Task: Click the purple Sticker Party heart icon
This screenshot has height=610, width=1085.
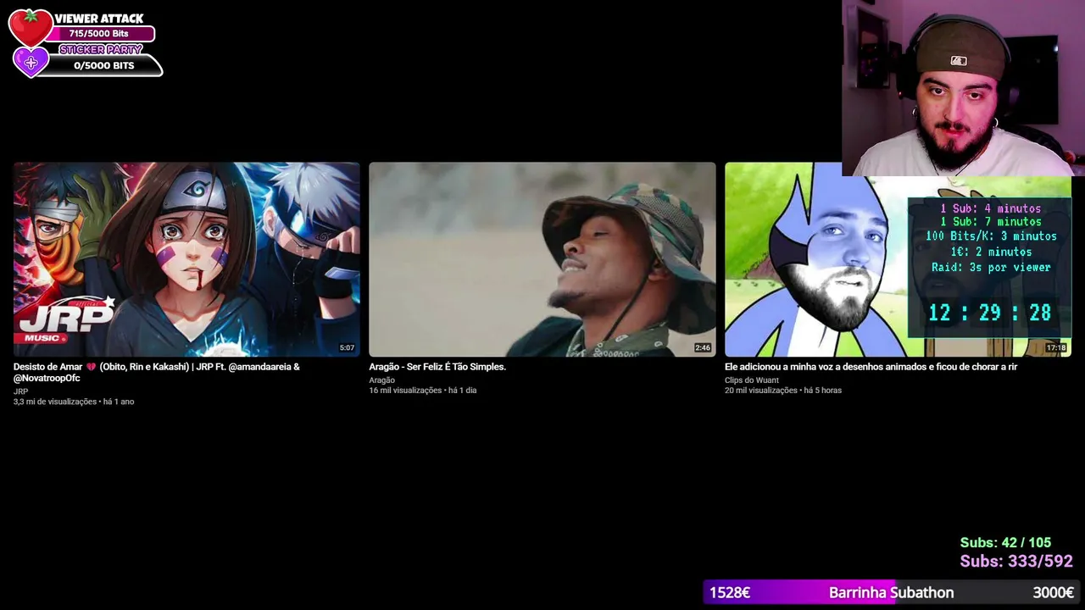Action: click(31, 62)
